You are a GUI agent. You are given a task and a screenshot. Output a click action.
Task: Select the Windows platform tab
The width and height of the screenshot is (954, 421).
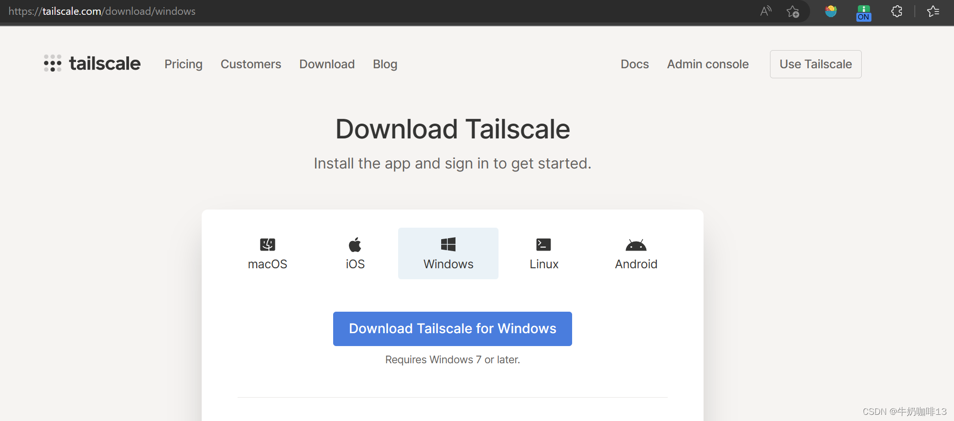448,253
